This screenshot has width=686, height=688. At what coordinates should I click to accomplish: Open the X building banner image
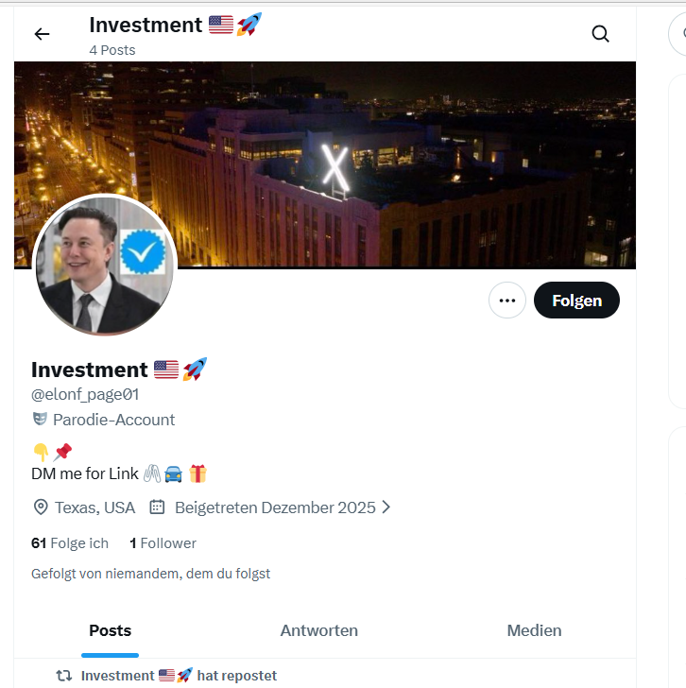coord(378,161)
